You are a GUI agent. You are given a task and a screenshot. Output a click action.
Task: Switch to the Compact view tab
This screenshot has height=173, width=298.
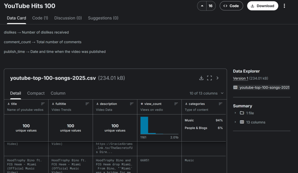(x=36, y=93)
